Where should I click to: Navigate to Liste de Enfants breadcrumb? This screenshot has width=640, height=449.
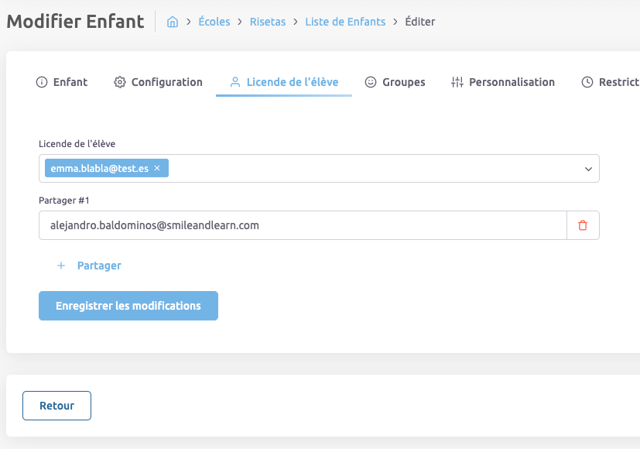(x=345, y=22)
